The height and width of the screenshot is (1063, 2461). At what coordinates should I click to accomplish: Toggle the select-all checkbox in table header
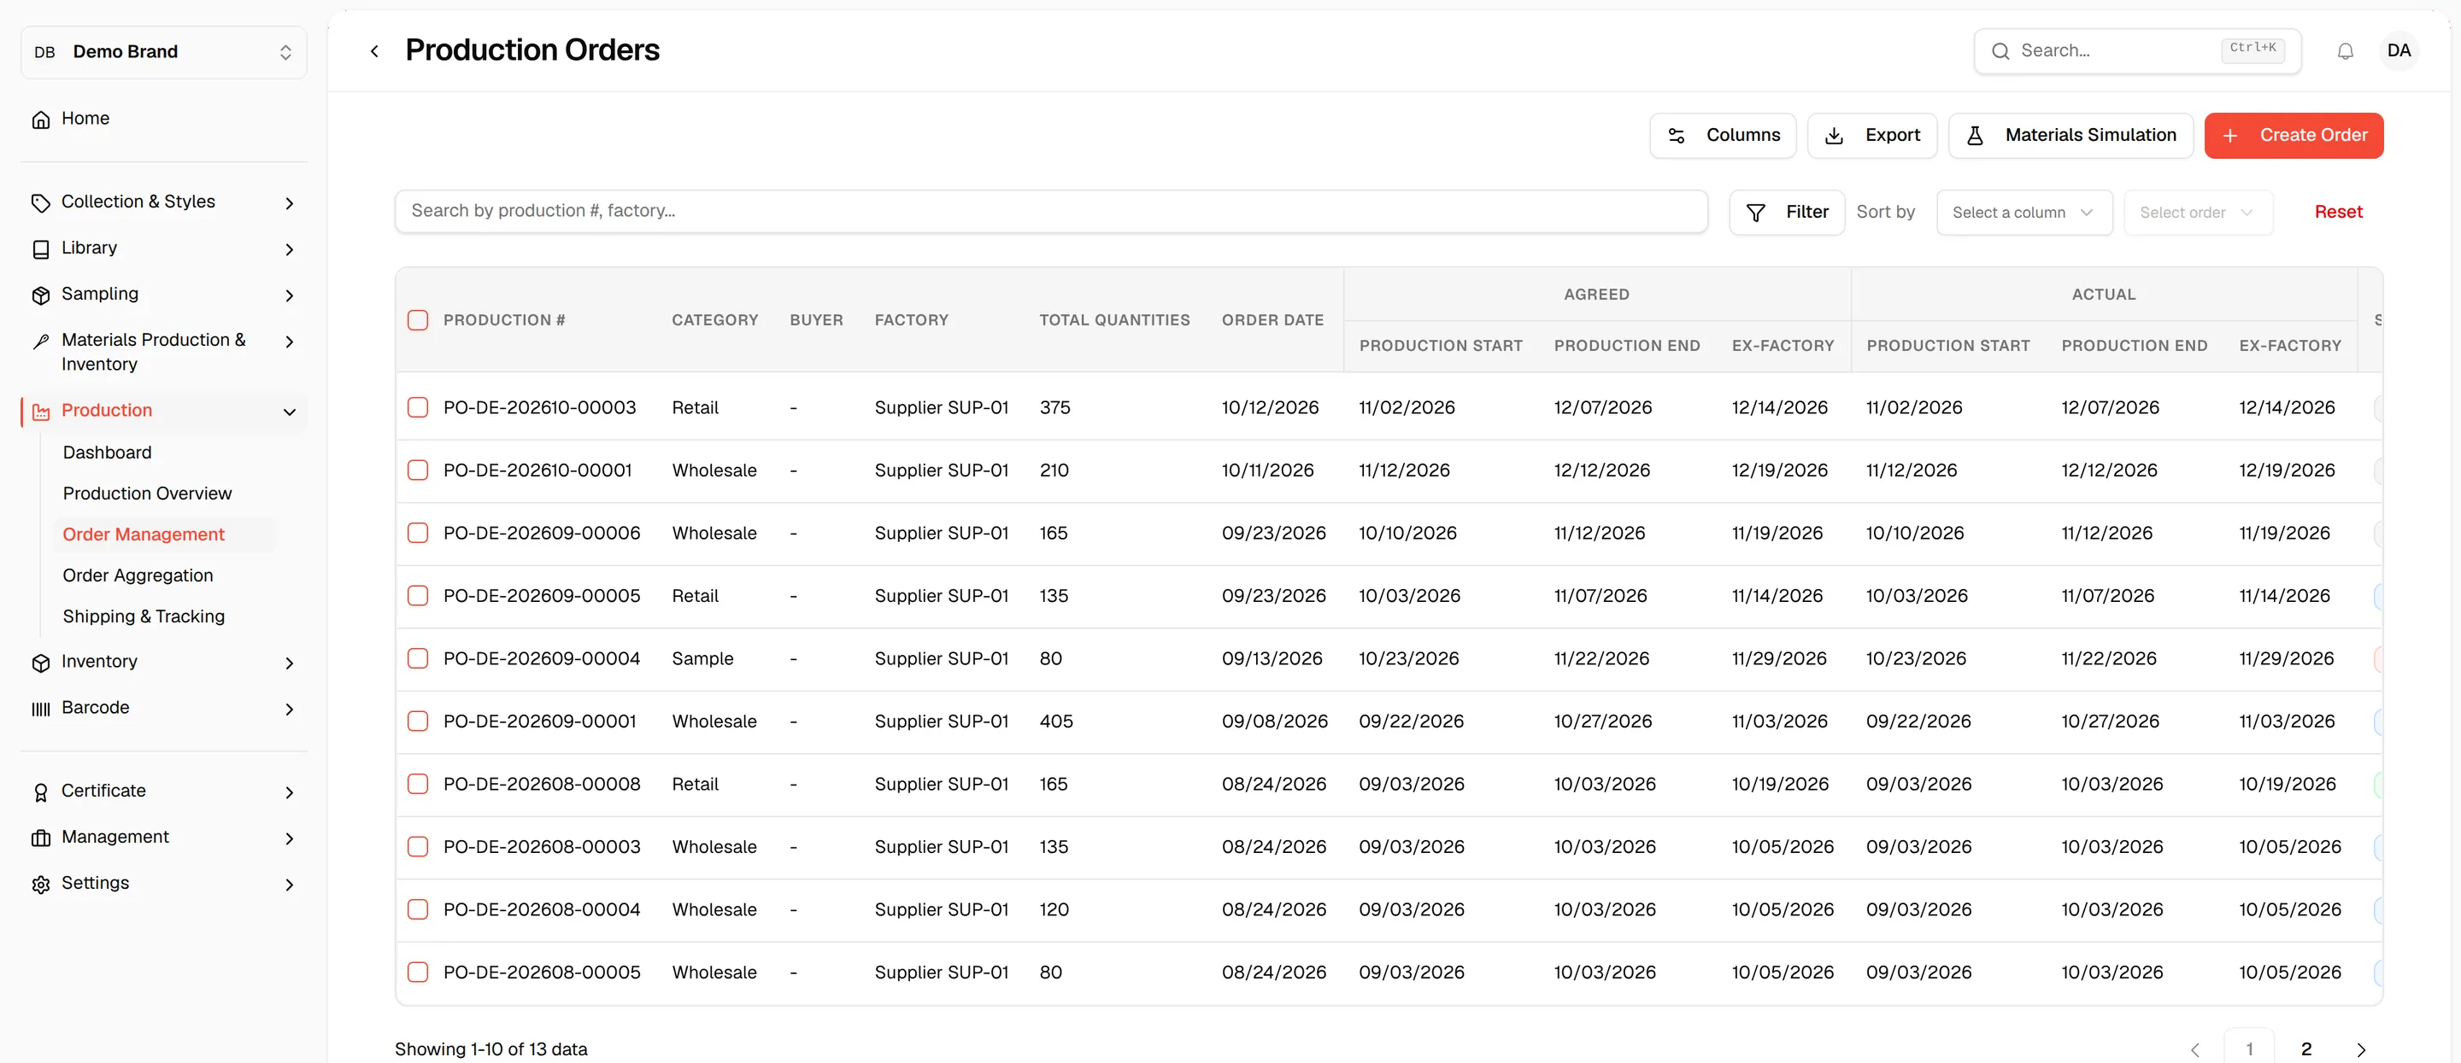click(x=418, y=319)
